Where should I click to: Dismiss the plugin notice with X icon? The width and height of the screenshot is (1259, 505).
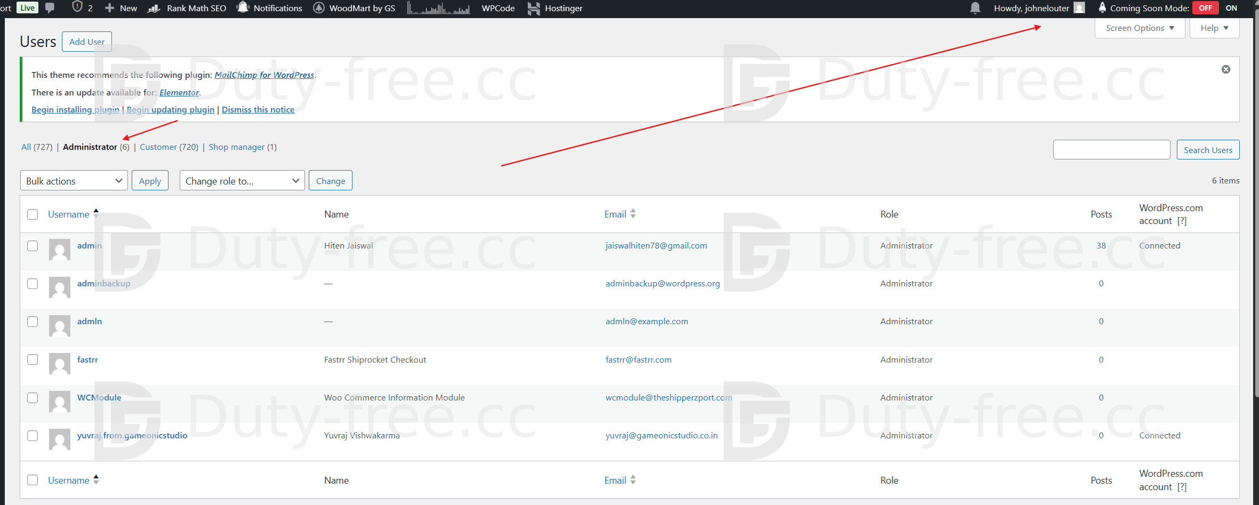(1225, 69)
